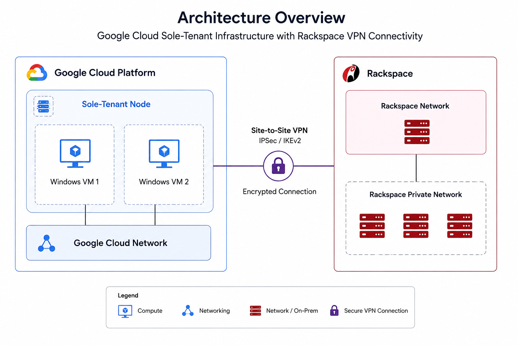Click the Site-to-Site VPN label
Screen dimensions: 518x345
[x=279, y=130]
